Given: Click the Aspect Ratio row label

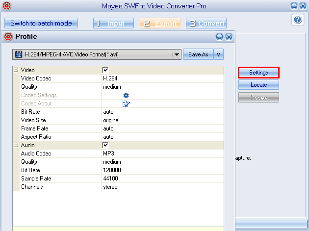Looking at the screenshot, I should [x=36, y=137].
